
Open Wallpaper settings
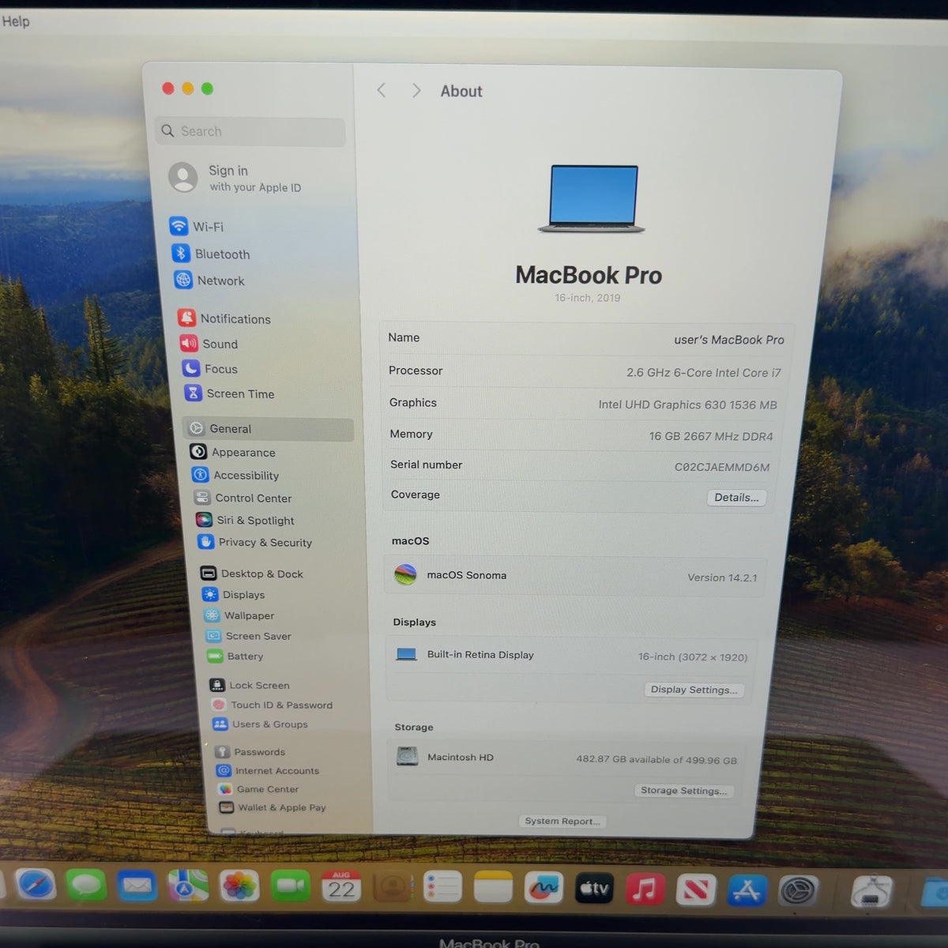pyautogui.click(x=239, y=615)
